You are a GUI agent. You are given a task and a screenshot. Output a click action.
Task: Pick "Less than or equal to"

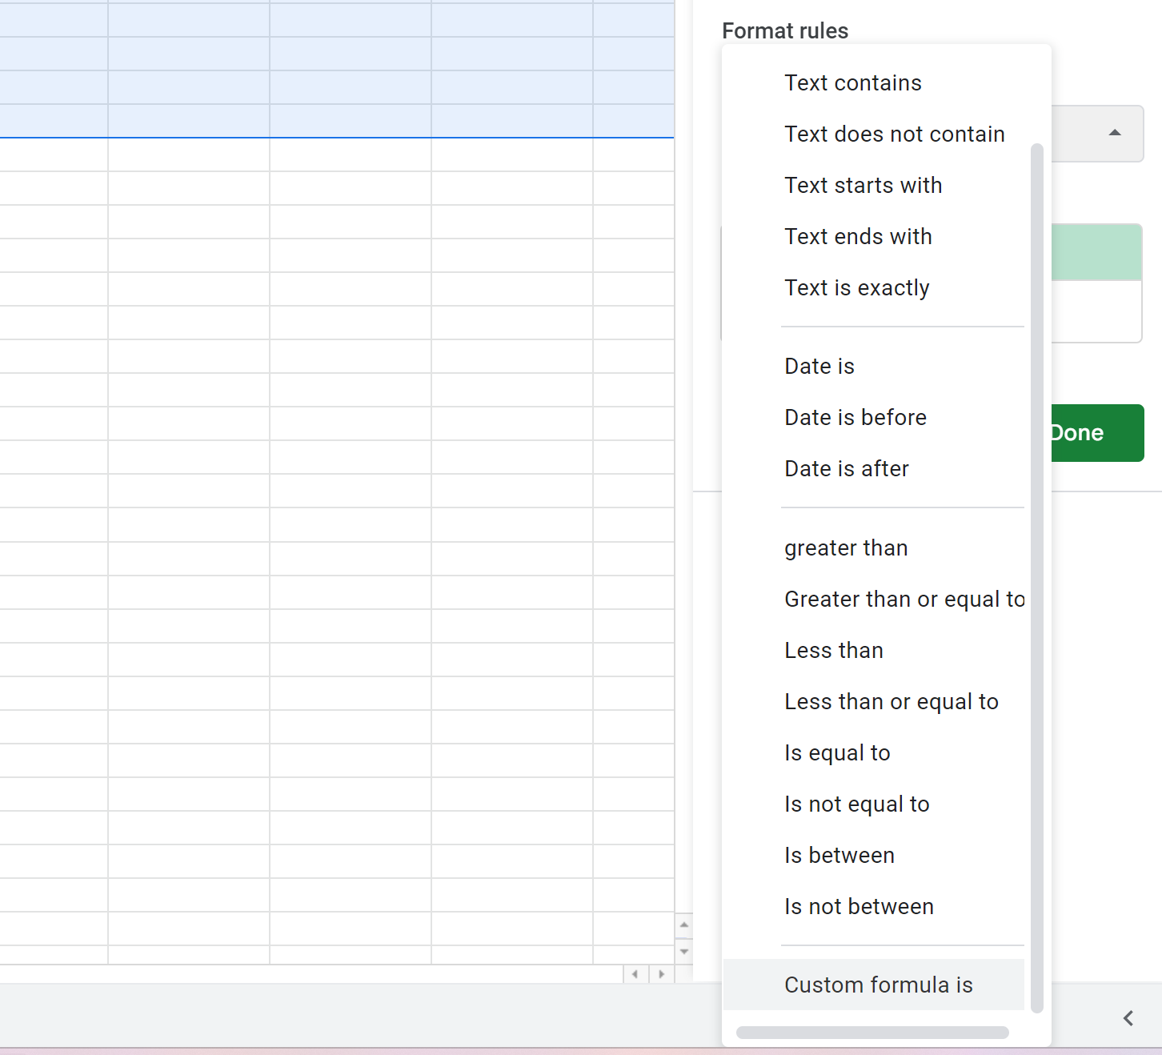tap(891, 701)
